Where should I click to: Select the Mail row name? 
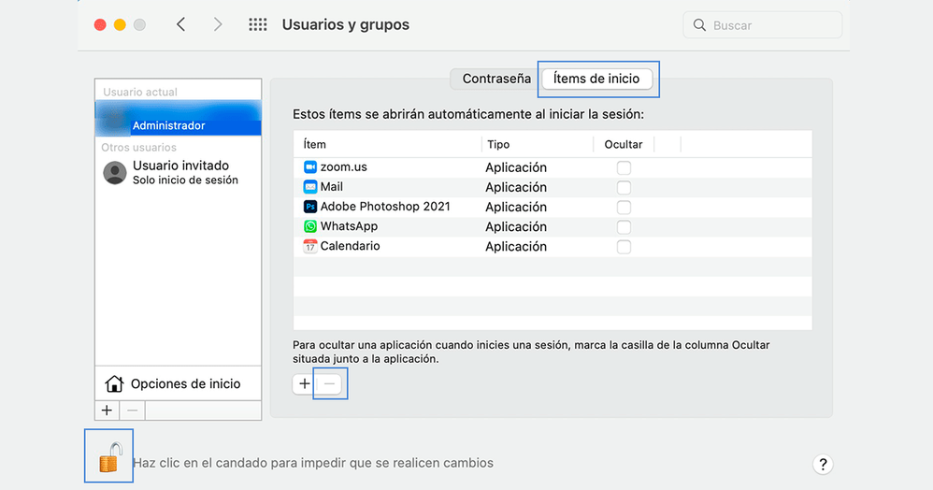332,187
